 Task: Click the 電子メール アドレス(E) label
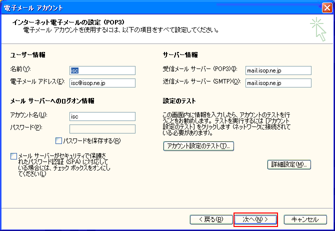click(x=37, y=81)
